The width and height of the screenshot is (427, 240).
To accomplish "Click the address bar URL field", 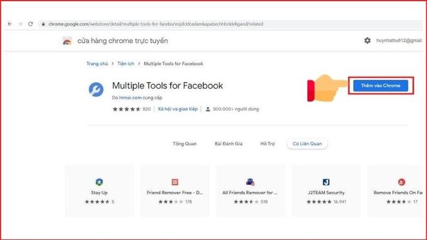I will 231,24.
